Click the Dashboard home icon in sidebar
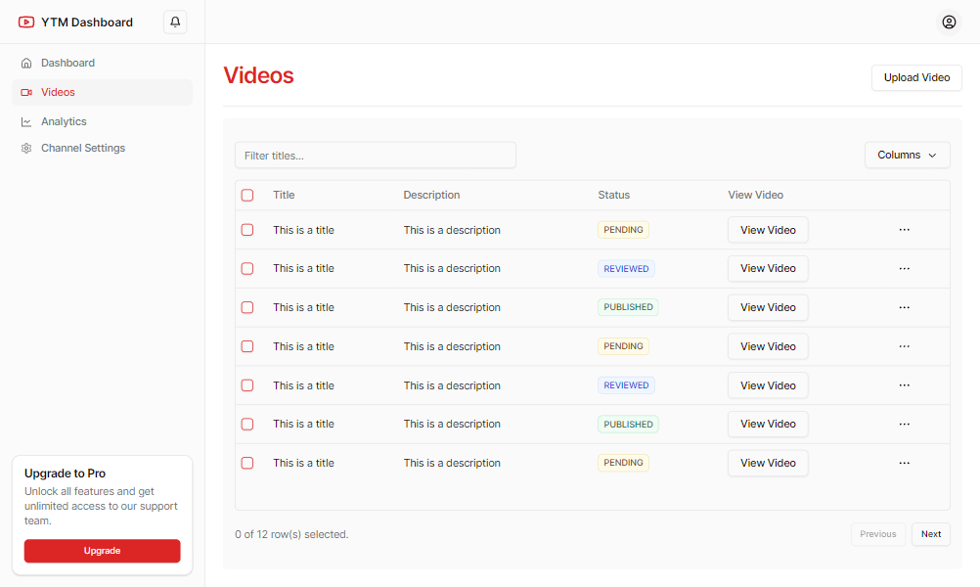 pos(26,63)
